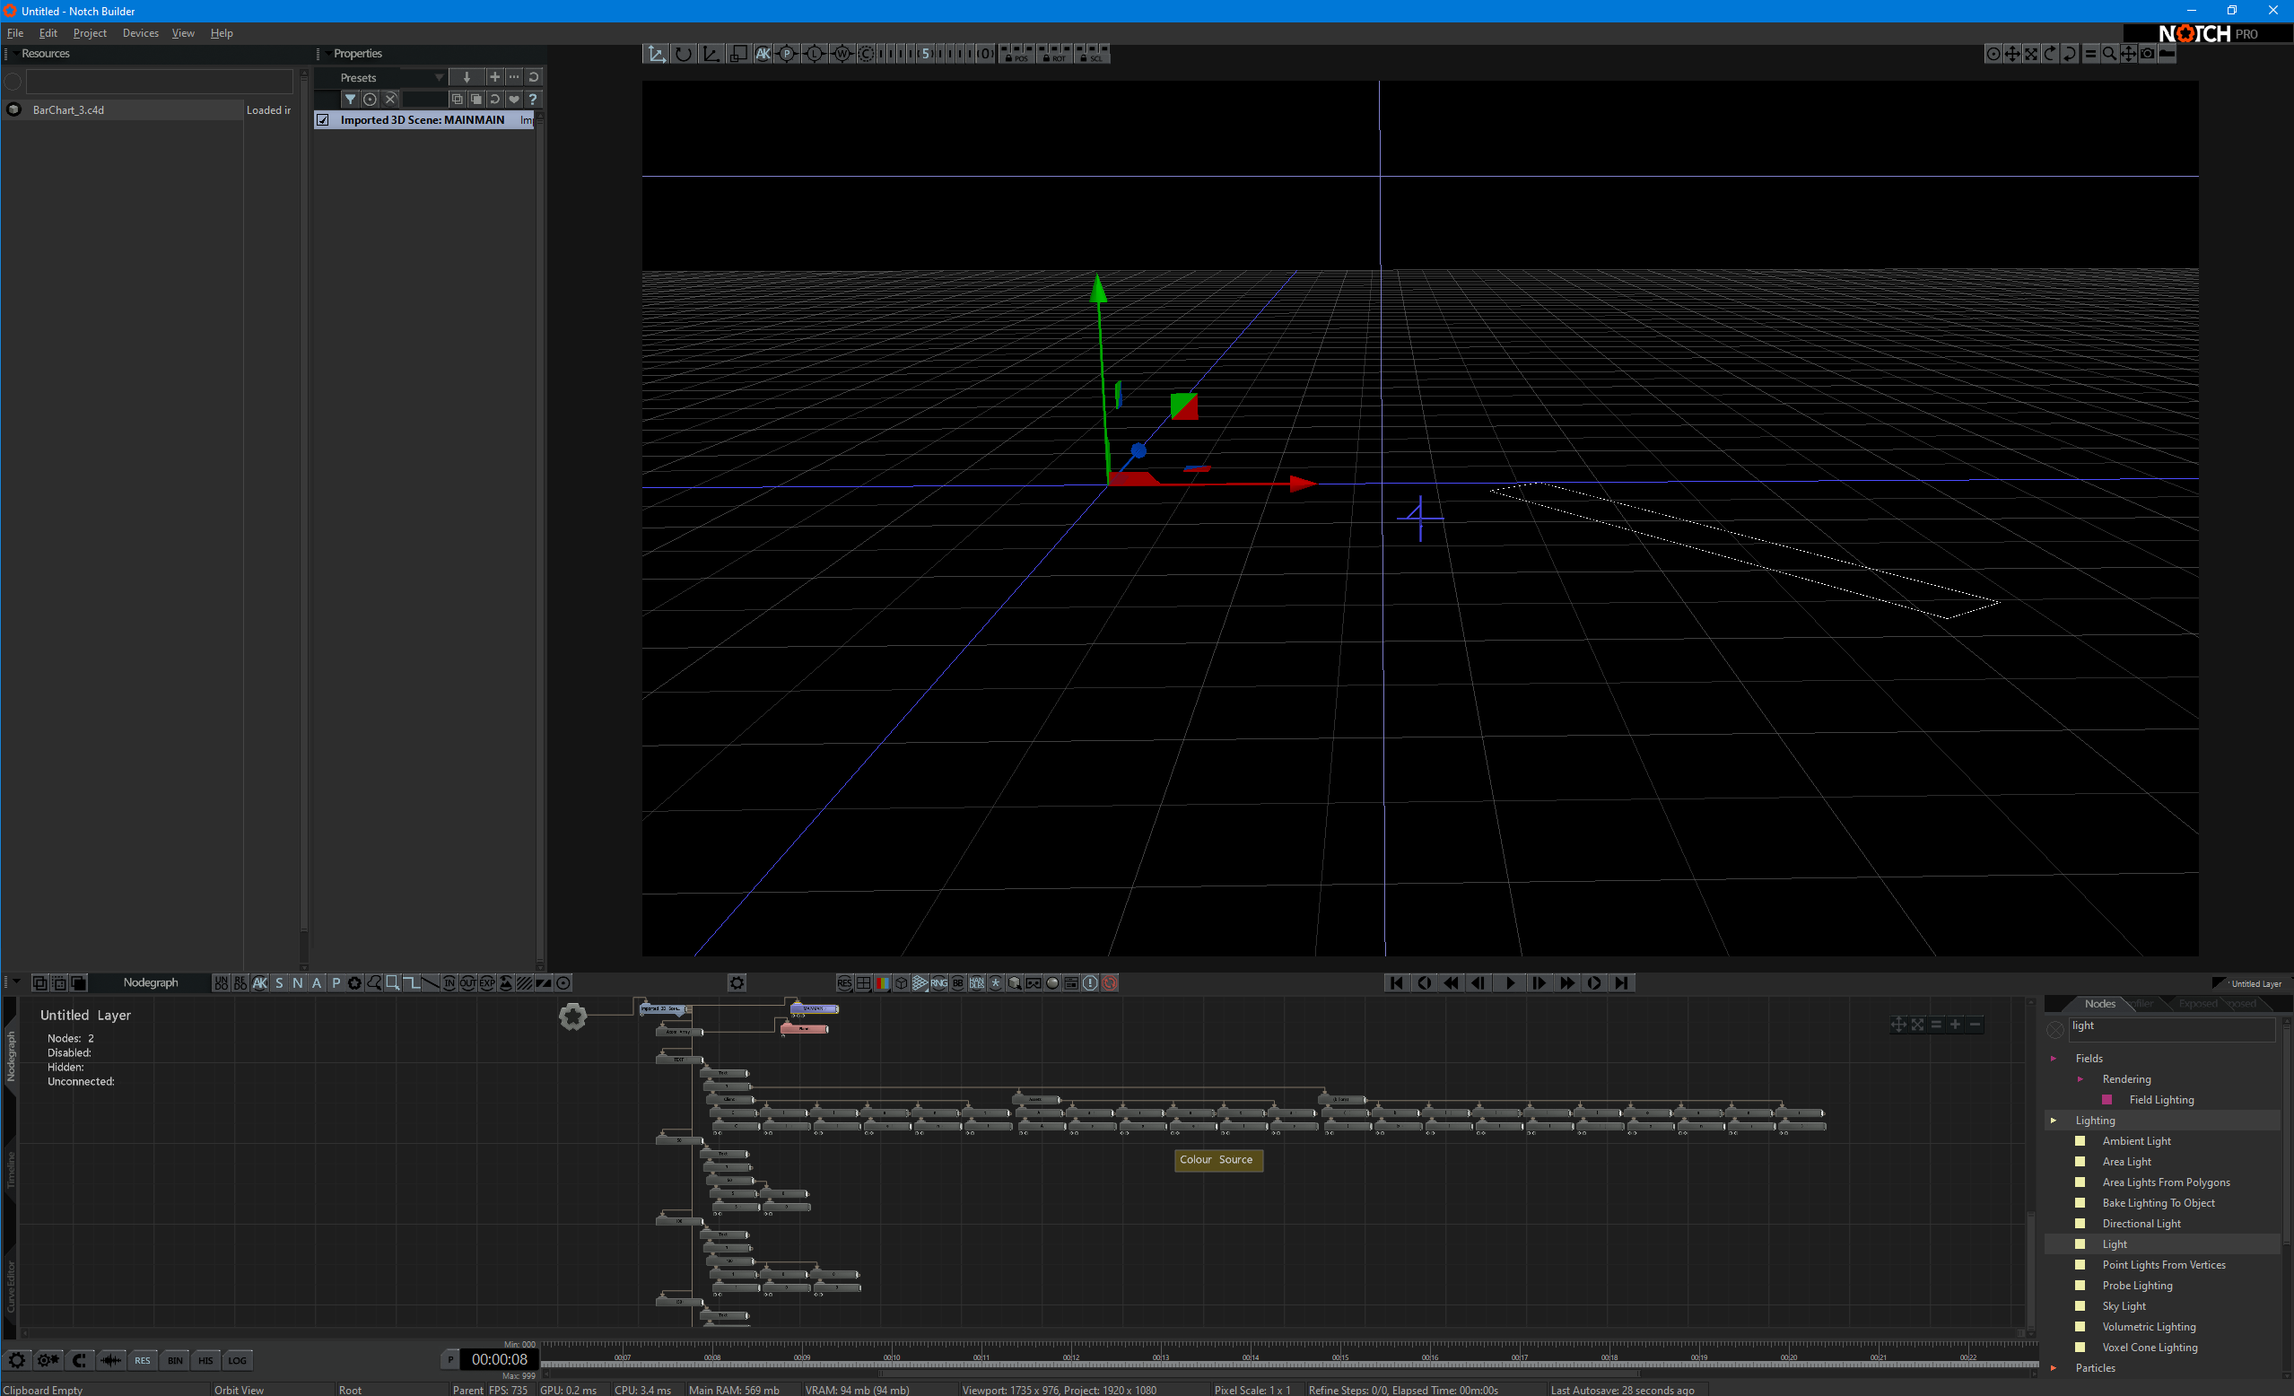Screen dimensions: 2294x1396
Task: Click the UNDO icon in nodegraph toolbar
Action: pos(221,982)
